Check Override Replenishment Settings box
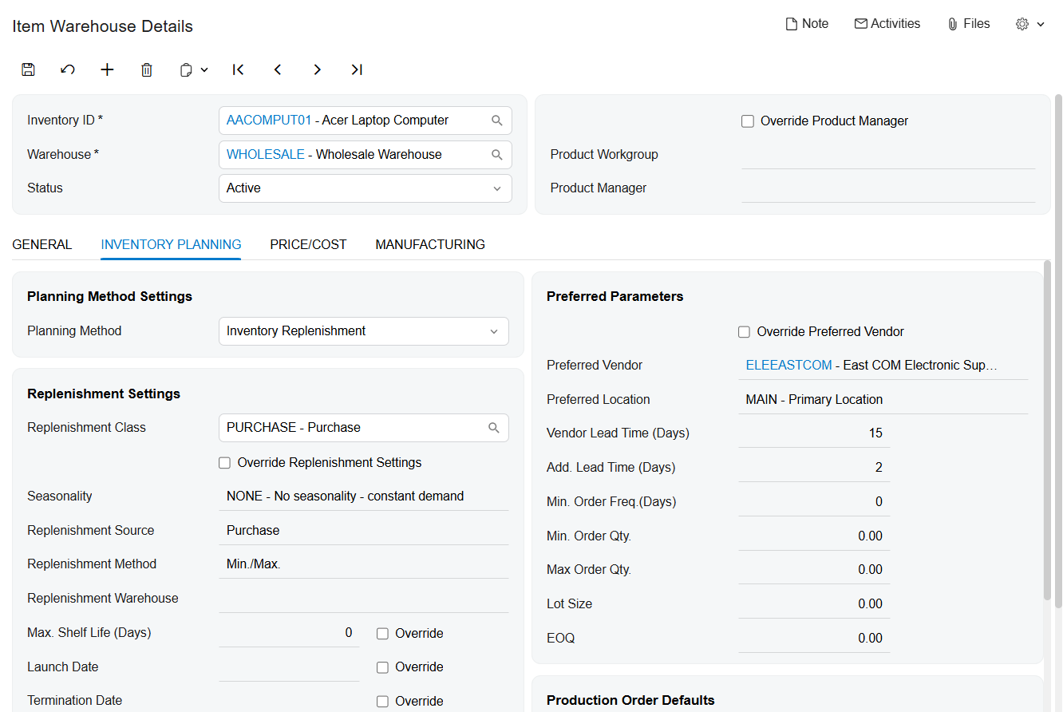 [x=225, y=463]
